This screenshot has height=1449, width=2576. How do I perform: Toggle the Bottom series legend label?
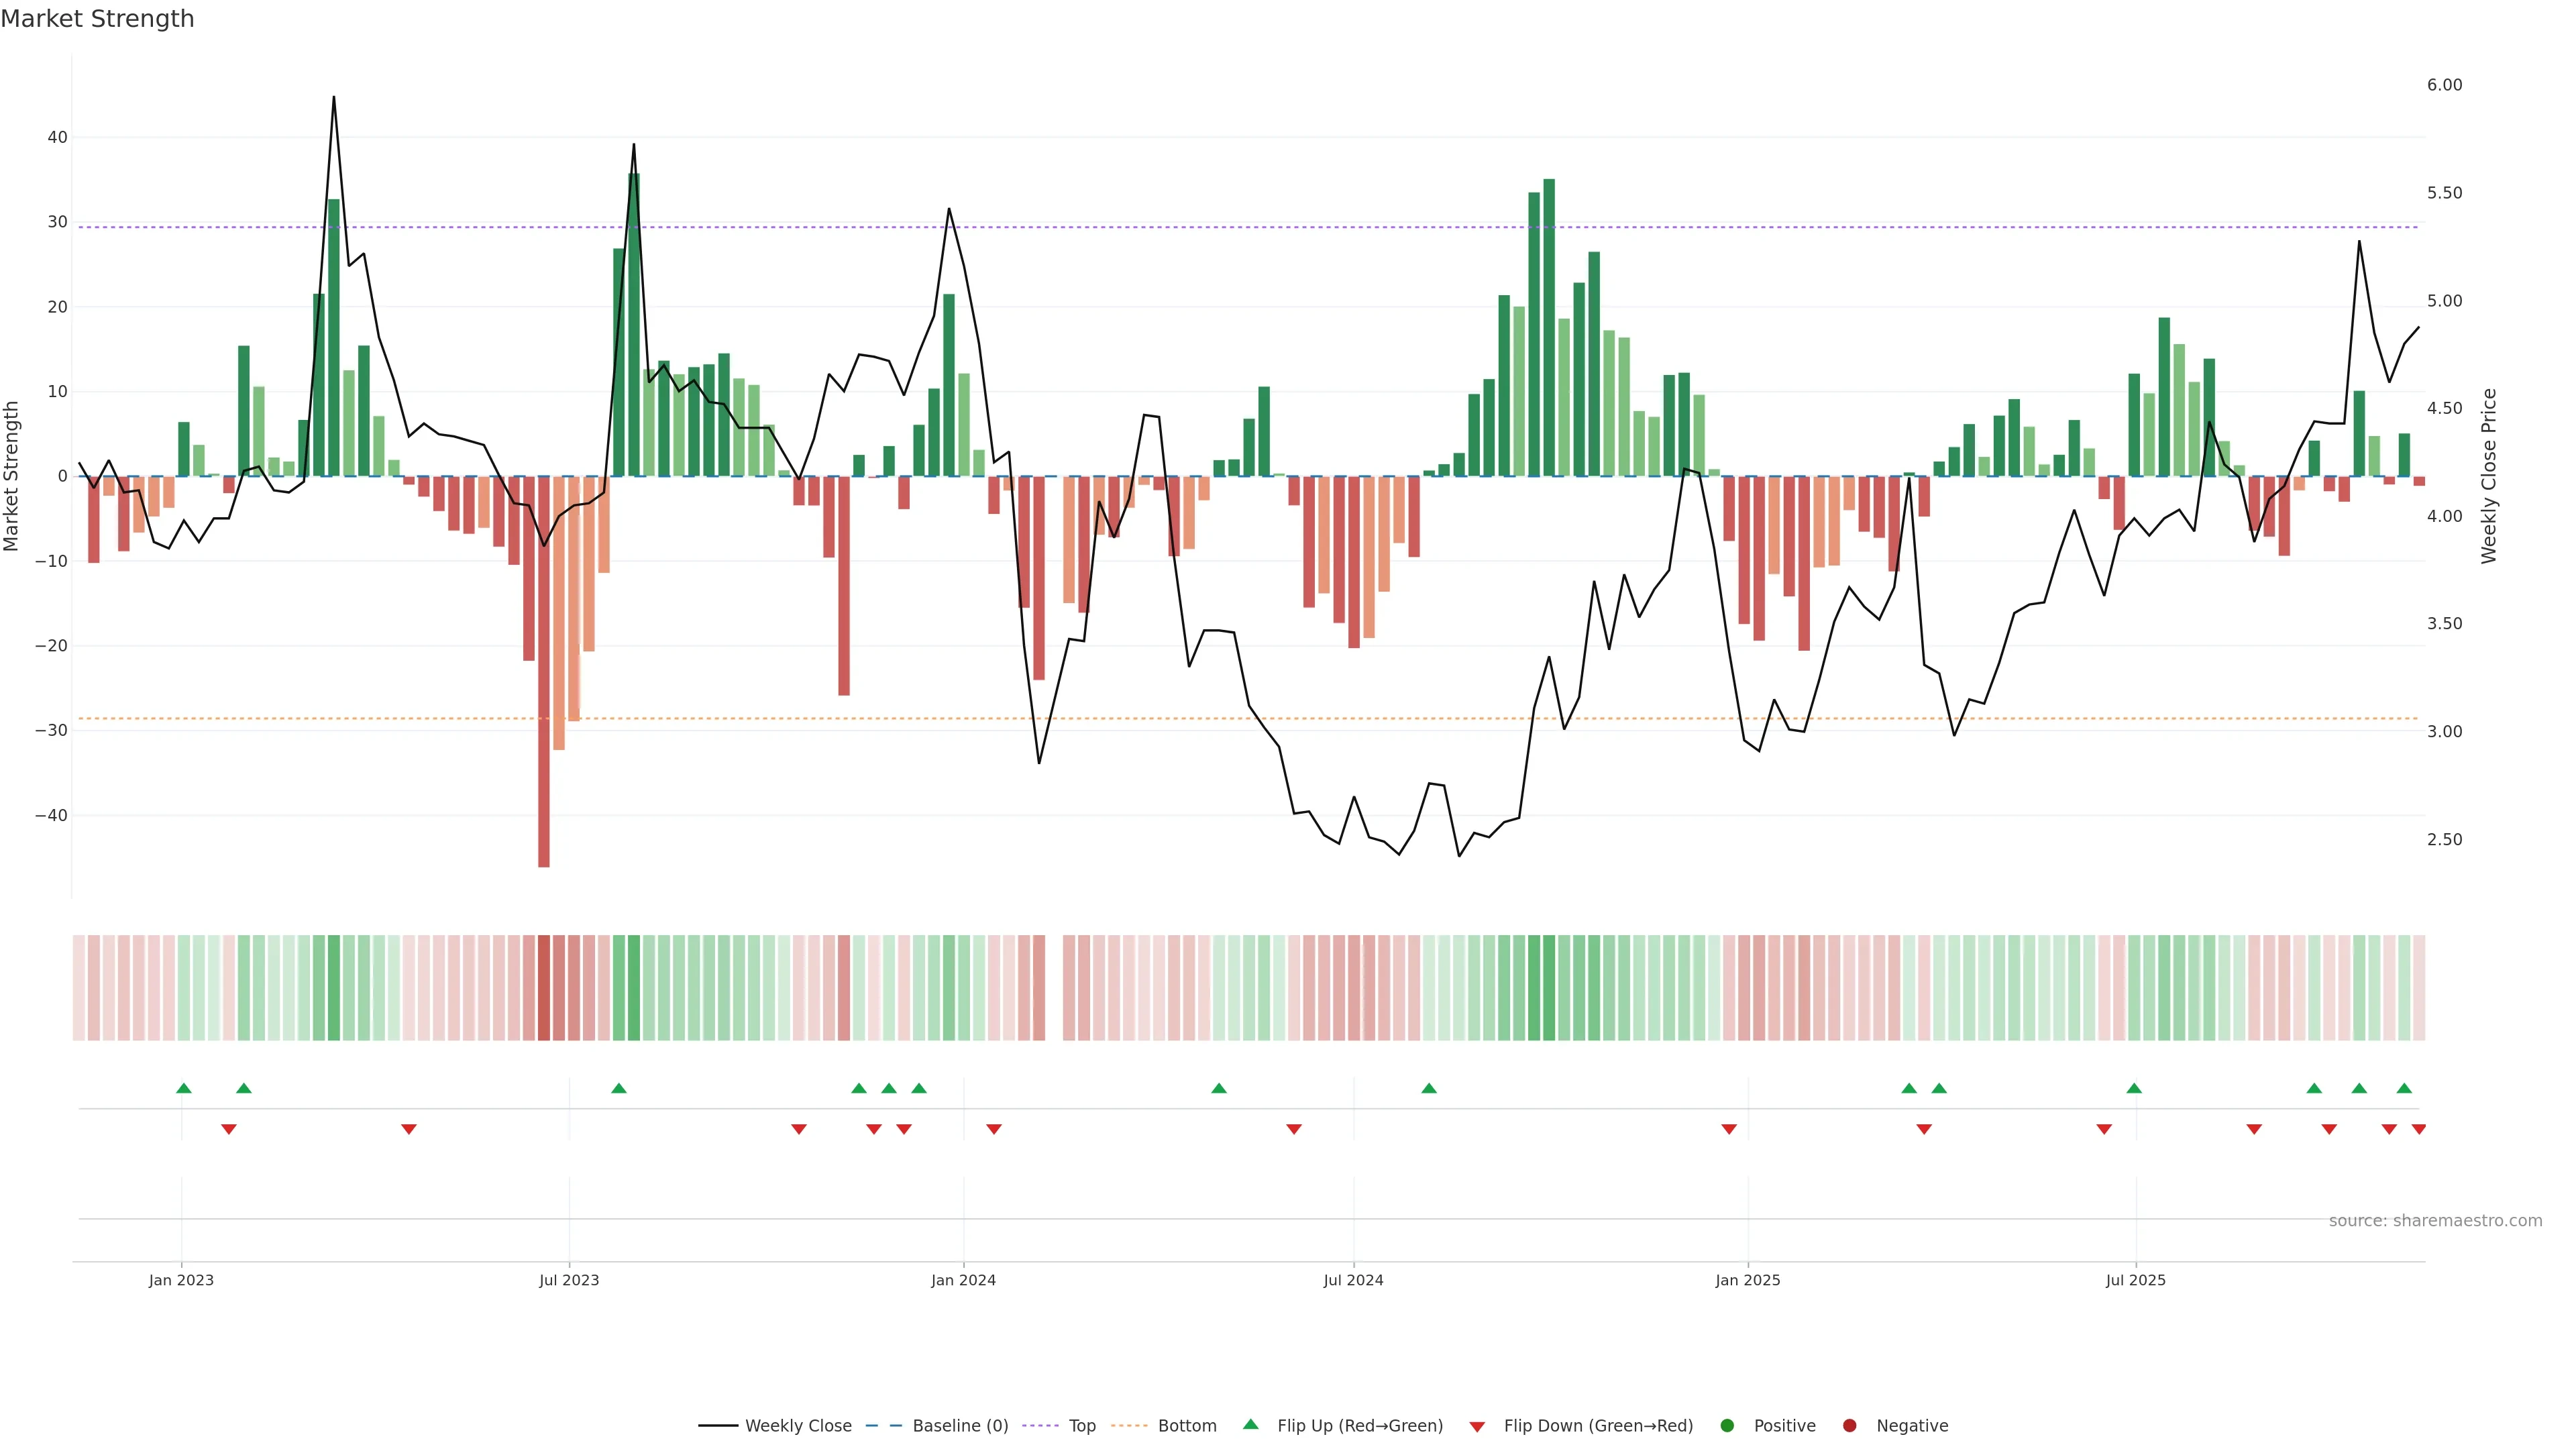click(x=1187, y=1426)
